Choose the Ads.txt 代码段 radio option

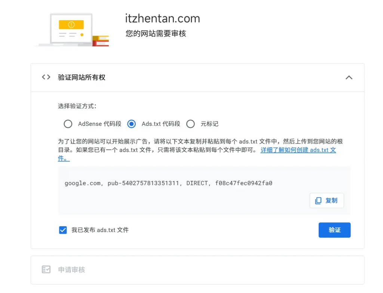(x=131, y=124)
